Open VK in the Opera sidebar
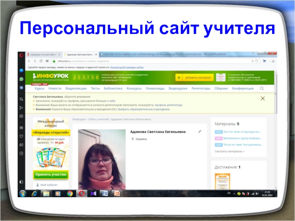 pyautogui.click(x=21, y=88)
